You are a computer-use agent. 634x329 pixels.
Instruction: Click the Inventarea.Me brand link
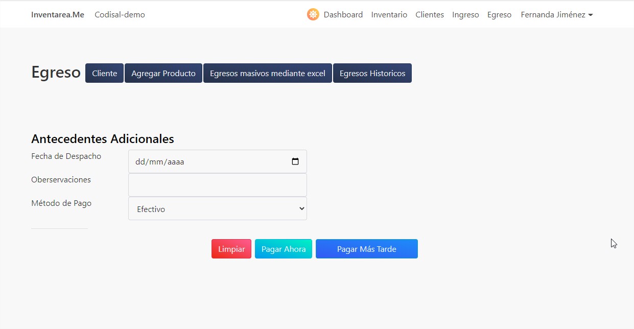coord(57,14)
